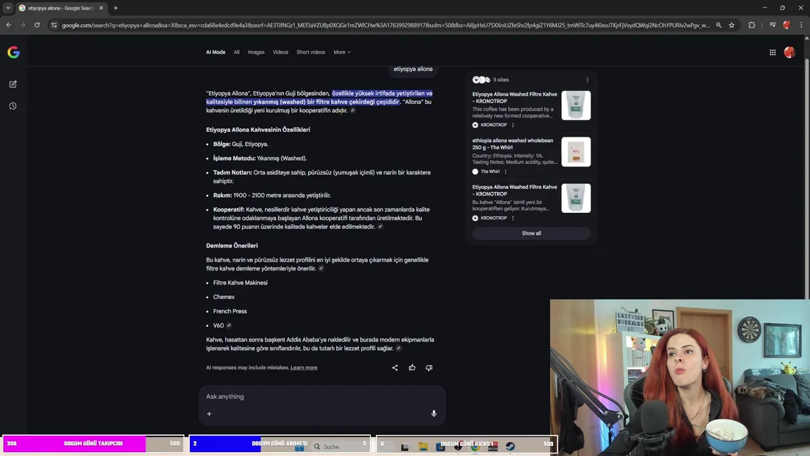This screenshot has height=456, width=810.
Task: Give the AI response a thumbs down
Action: pos(429,367)
